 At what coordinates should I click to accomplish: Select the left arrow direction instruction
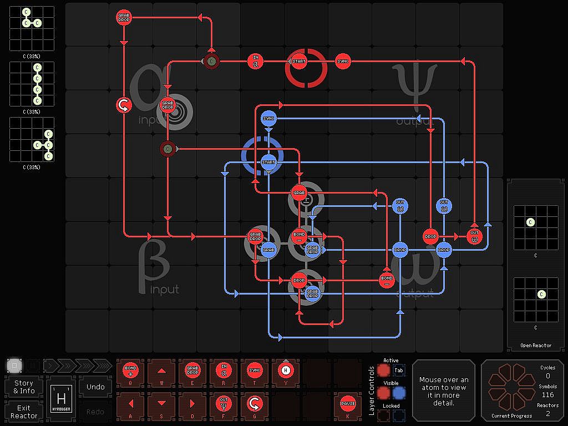pos(130,404)
